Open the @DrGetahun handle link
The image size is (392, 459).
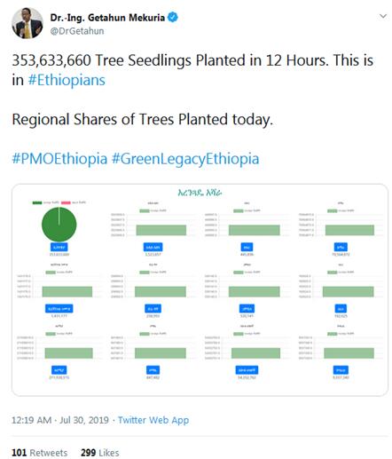coord(77,31)
